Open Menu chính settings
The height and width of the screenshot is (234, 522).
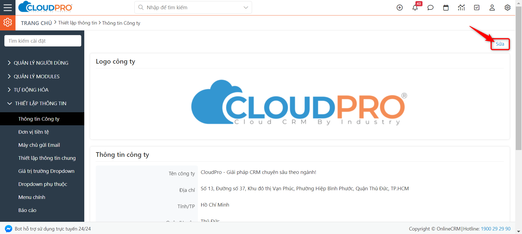(x=32, y=197)
